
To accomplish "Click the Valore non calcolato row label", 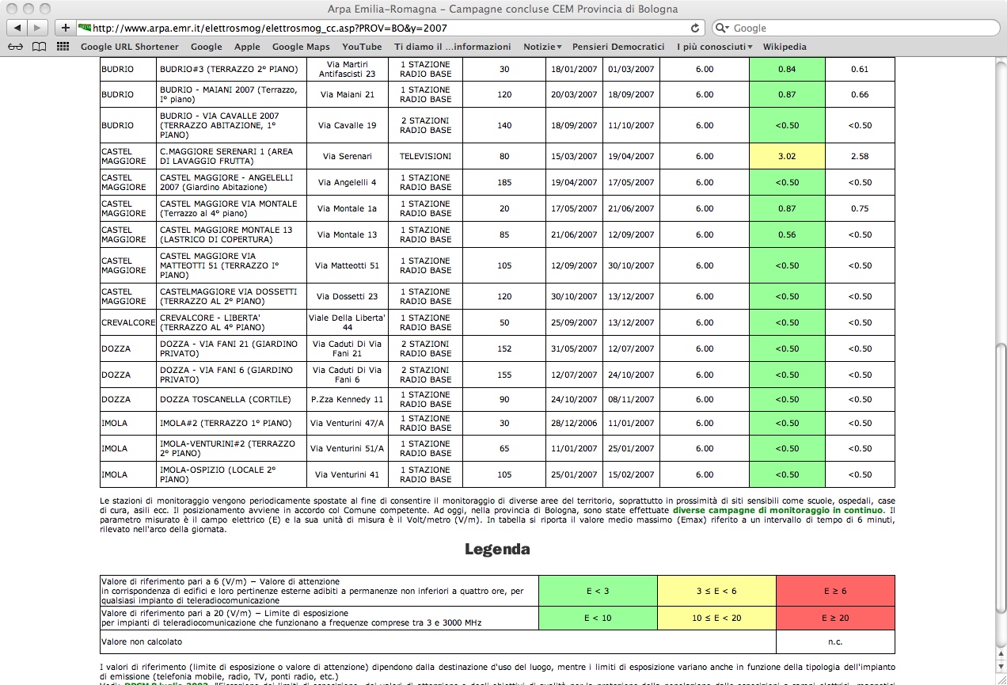I will click(142, 641).
